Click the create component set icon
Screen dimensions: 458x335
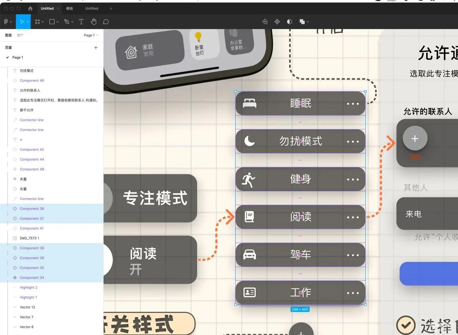click(x=277, y=22)
